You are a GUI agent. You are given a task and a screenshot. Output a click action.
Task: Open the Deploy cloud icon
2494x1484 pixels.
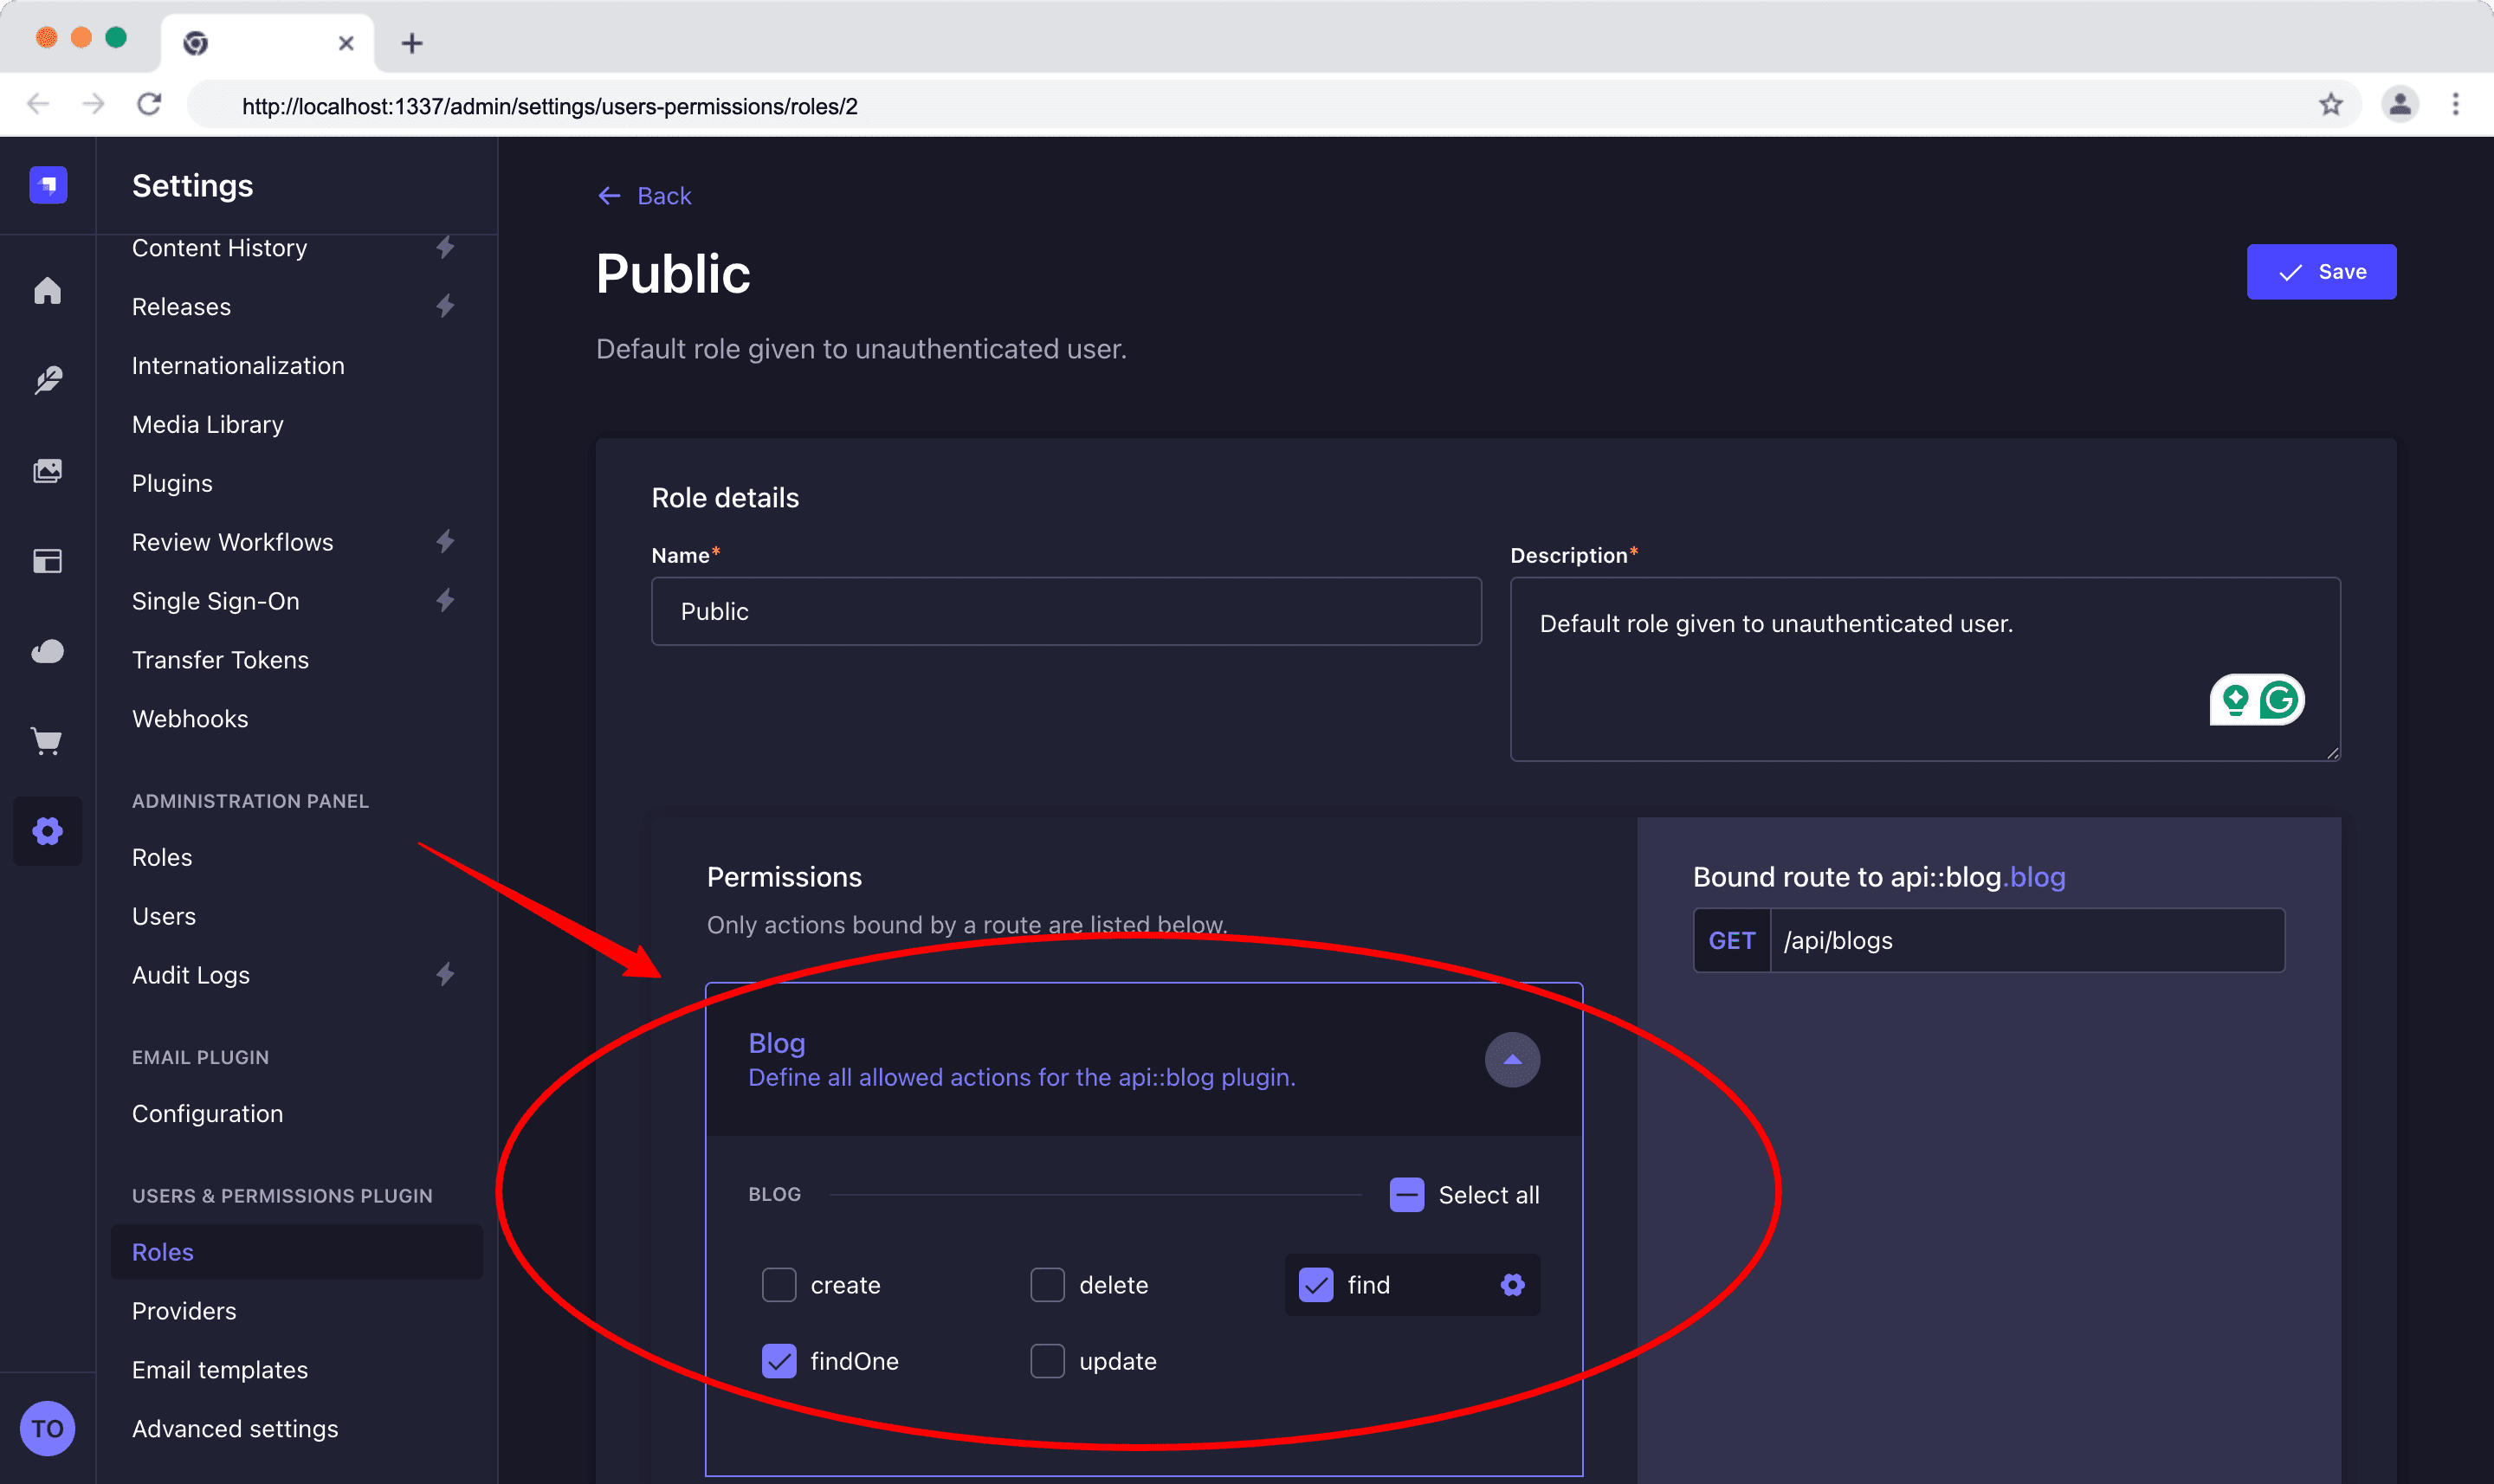click(x=48, y=652)
